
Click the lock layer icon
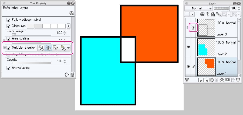pyautogui.click(x=213, y=14)
